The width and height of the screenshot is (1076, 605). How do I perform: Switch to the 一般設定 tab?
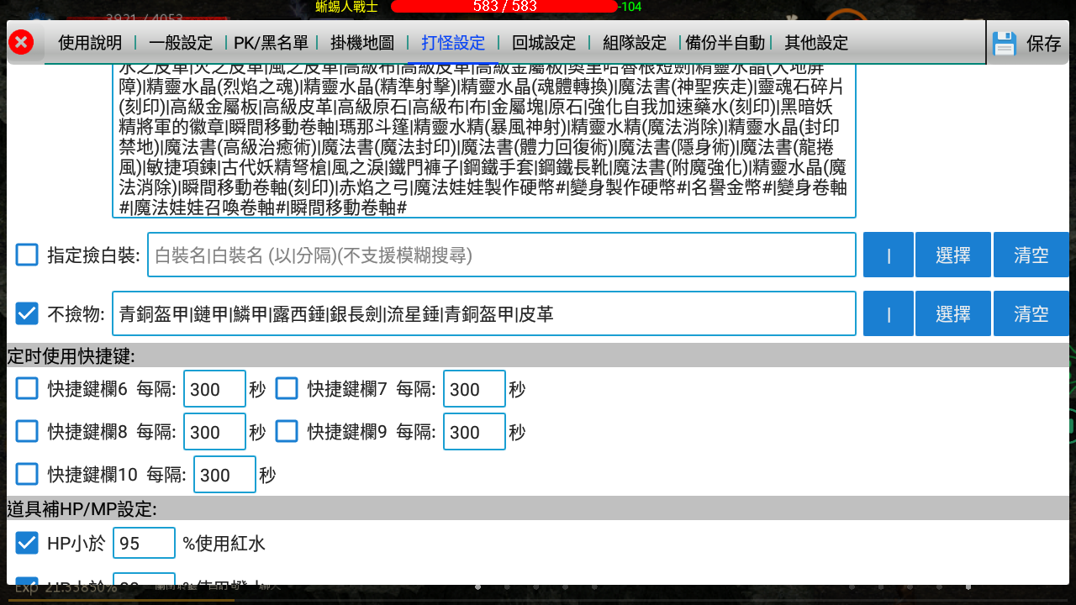(x=180, y=43)
